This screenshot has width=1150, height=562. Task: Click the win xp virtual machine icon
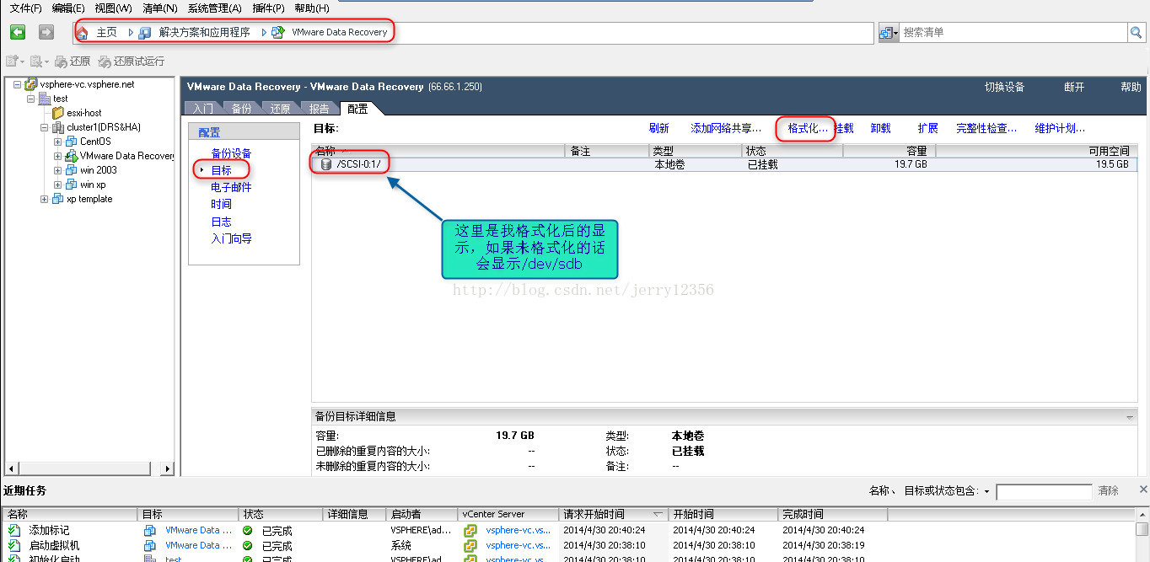point(72,185)
